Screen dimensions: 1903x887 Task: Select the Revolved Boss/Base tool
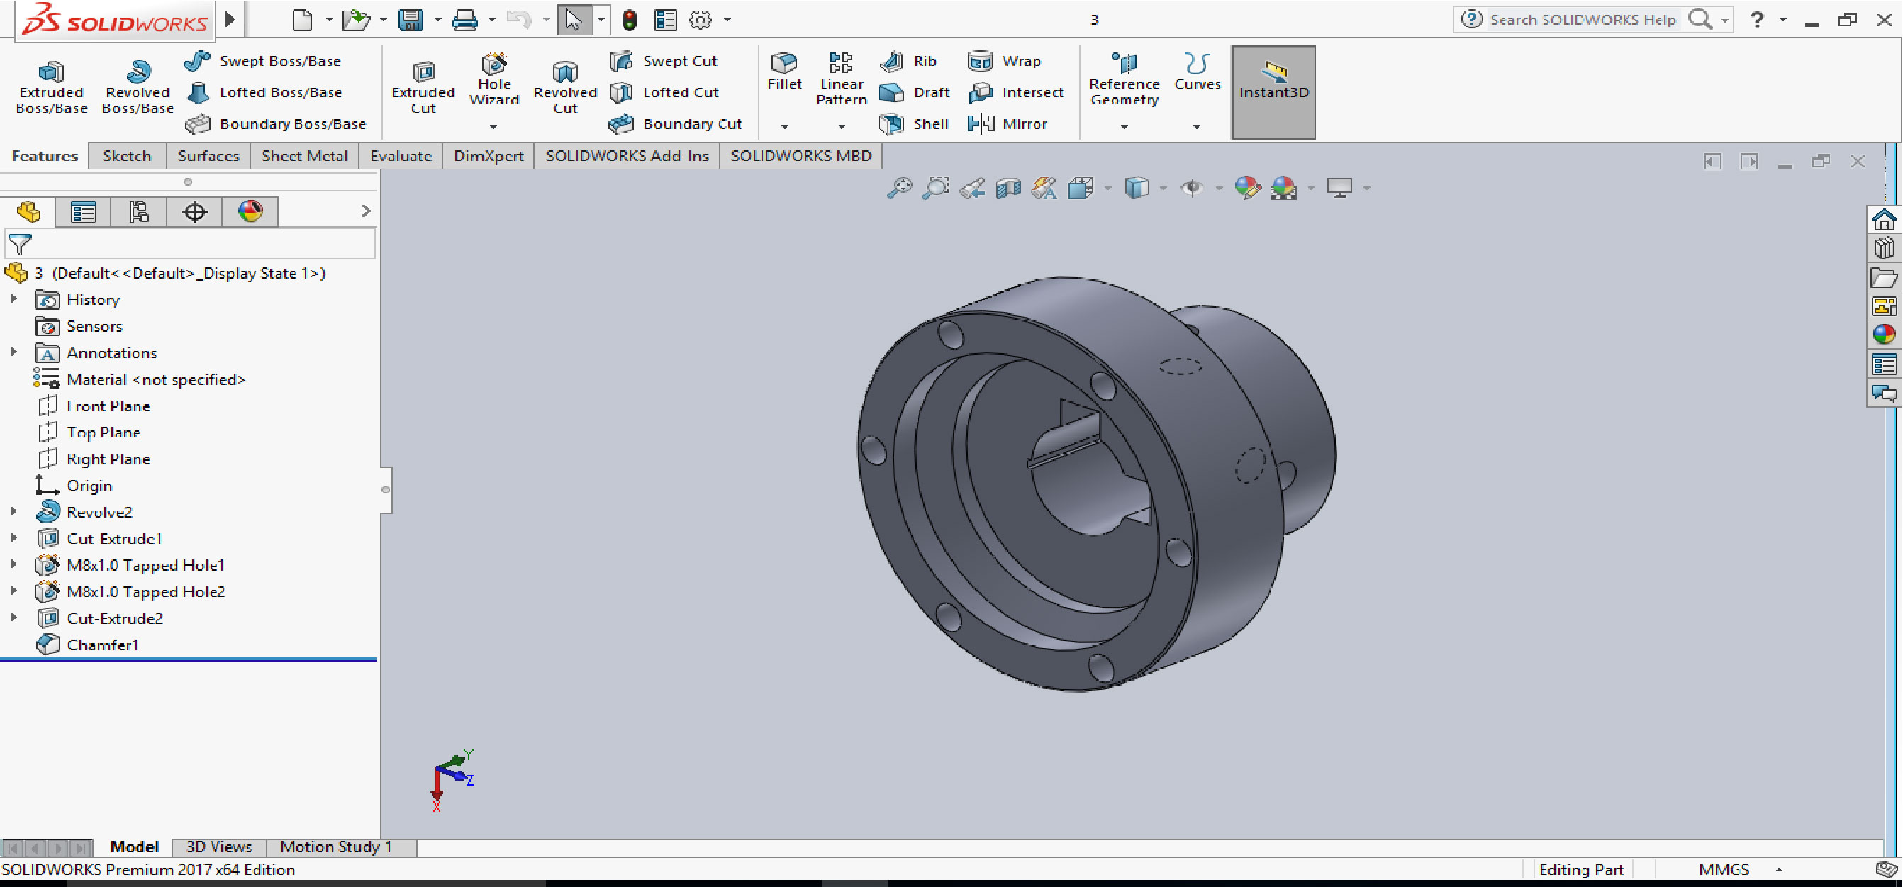[x=138, y=87]
